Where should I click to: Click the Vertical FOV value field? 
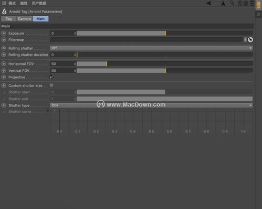pos(62,71)
